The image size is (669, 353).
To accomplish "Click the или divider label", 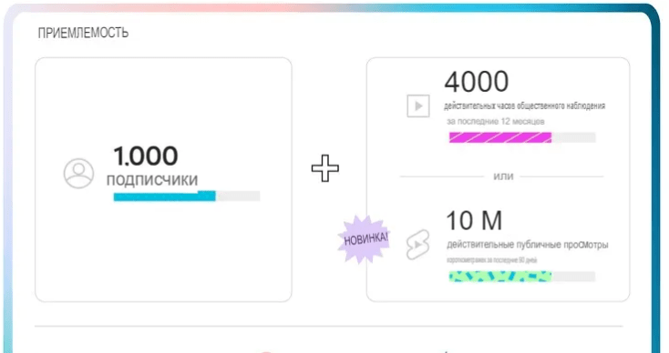I will pyautogui.click(x=503, y=176).
